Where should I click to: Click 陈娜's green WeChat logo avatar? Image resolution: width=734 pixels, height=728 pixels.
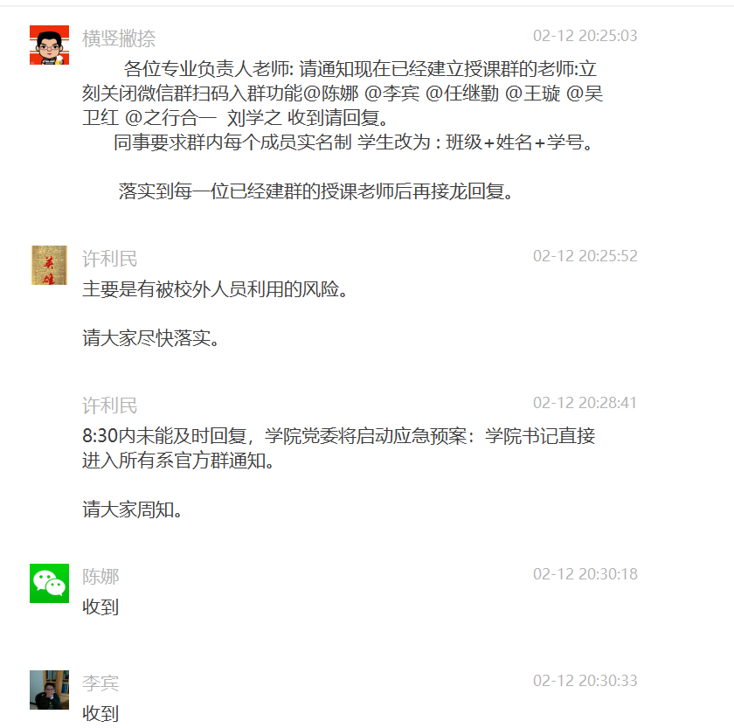click(49, 583)
